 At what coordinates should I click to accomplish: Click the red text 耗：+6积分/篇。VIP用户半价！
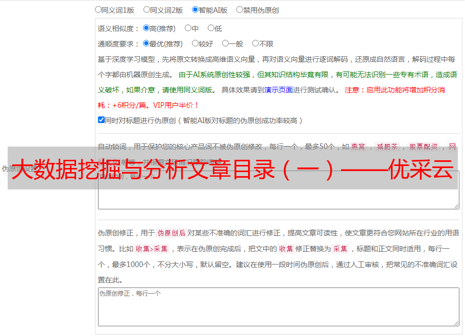(x=148, y=105)
